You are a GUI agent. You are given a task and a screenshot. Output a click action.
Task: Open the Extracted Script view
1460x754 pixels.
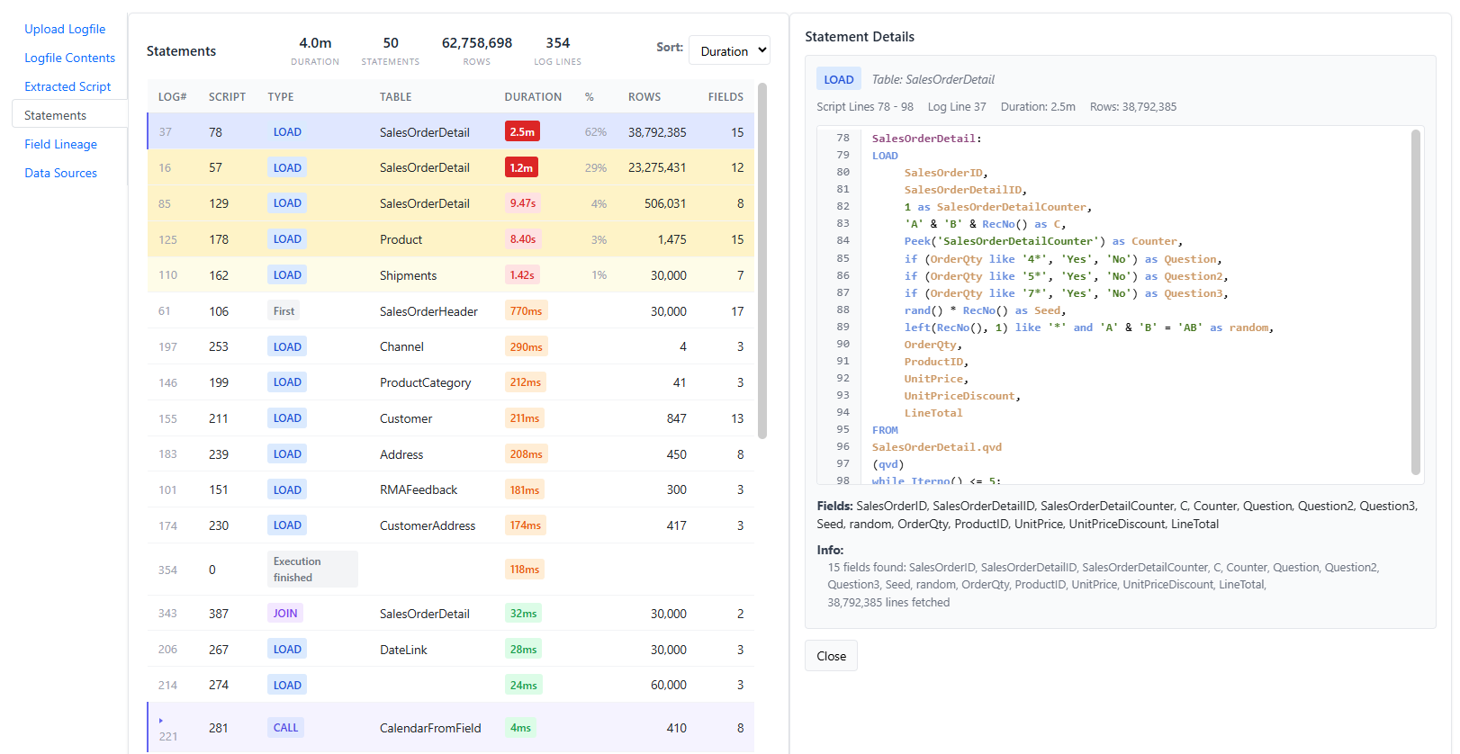click(68, 86)
